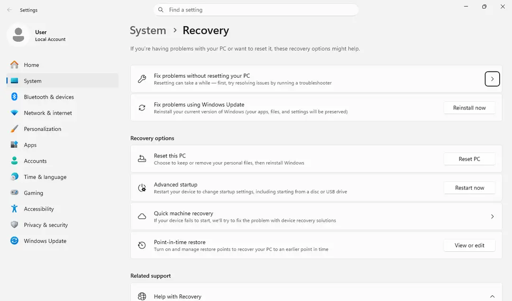
Task: Click Fix problems using Windows Update title
Action: [199, 104]
